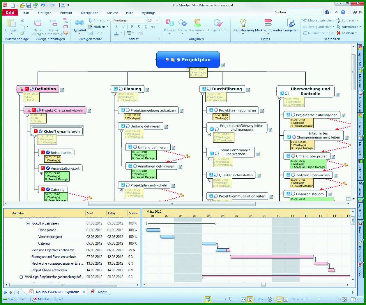Toggle map view button next to zoom percent
Screen dimensions: 366x305
point(279,299)
